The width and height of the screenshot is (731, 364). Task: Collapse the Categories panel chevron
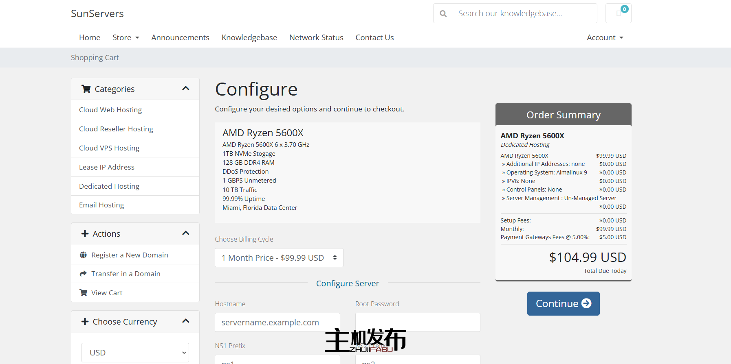tap(186, 89)
